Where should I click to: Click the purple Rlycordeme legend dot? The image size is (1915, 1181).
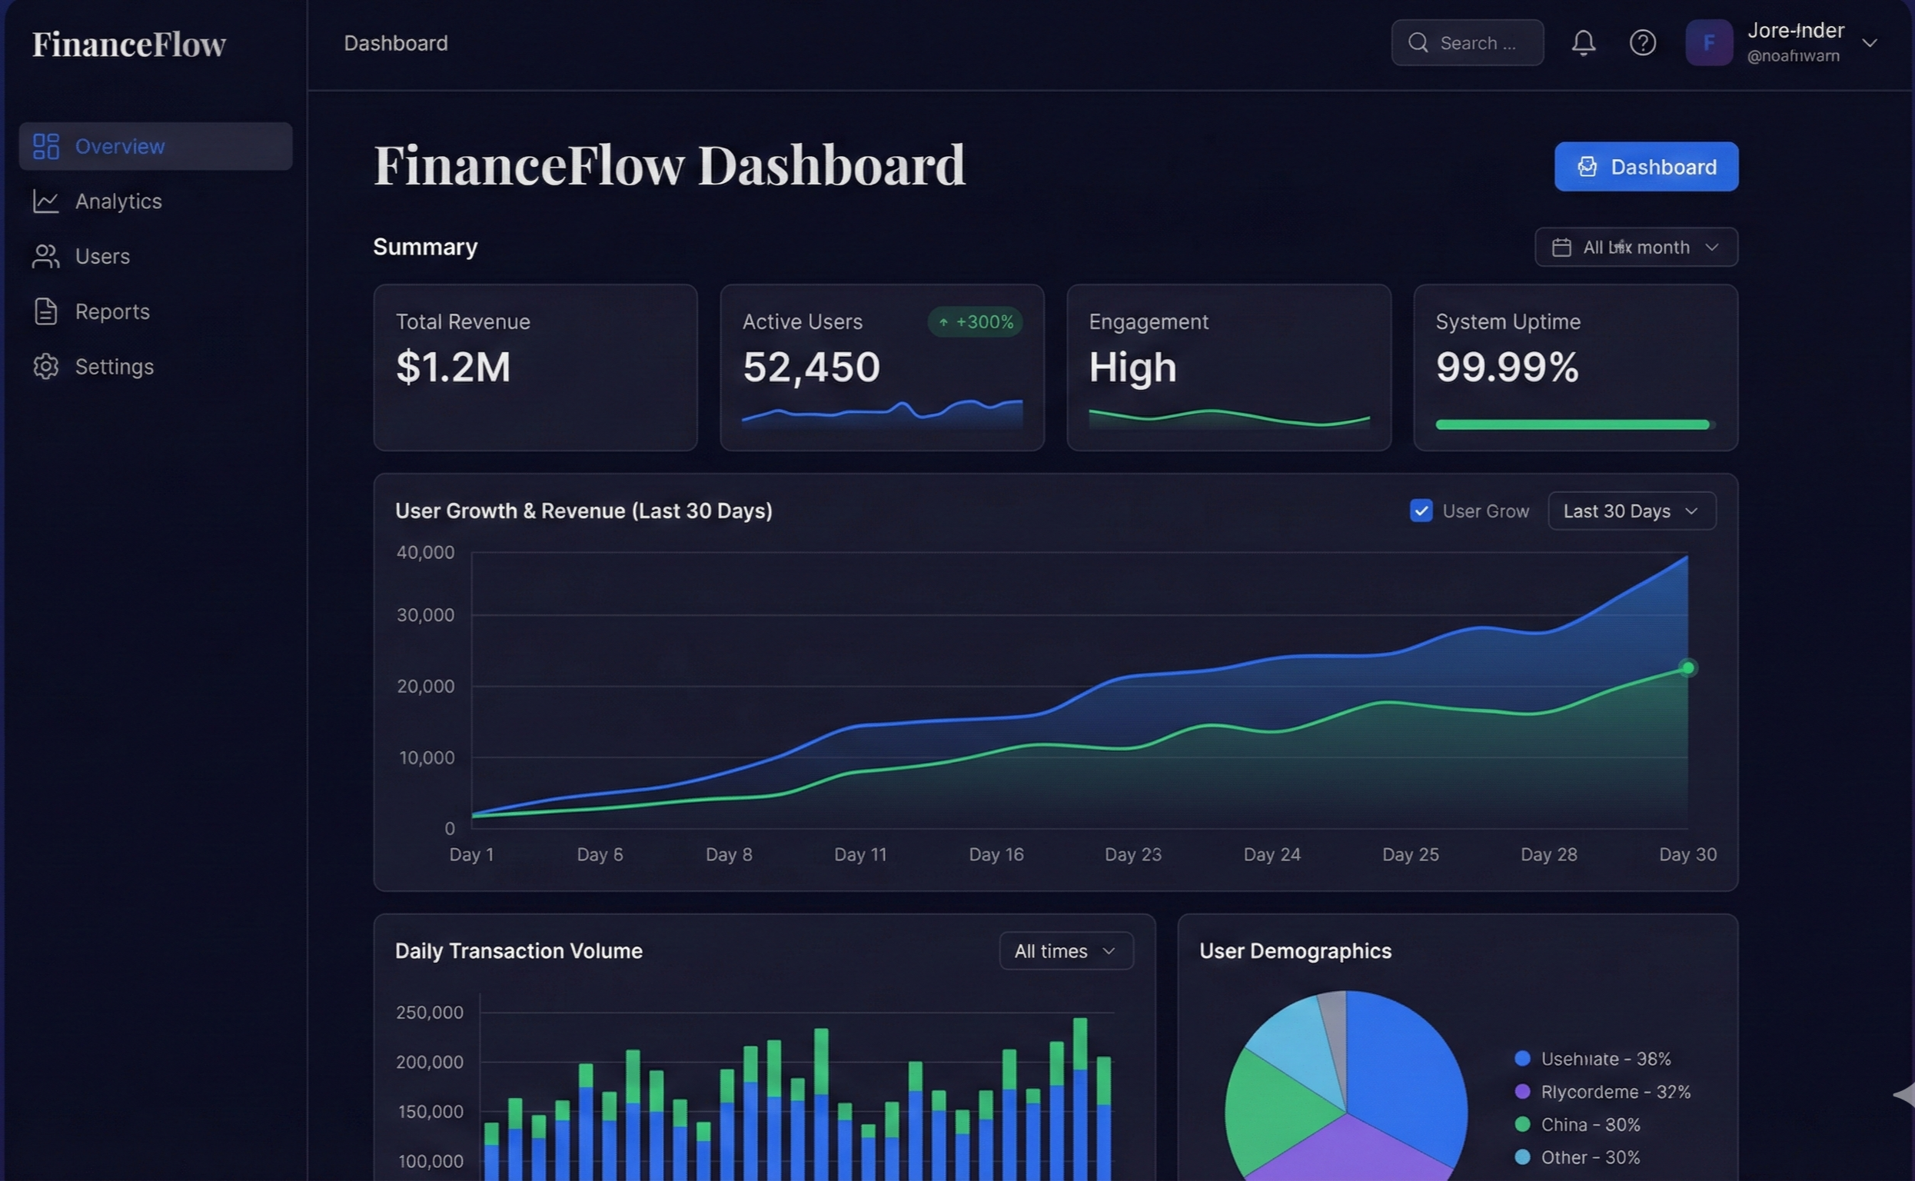tap(1522, 1092)
